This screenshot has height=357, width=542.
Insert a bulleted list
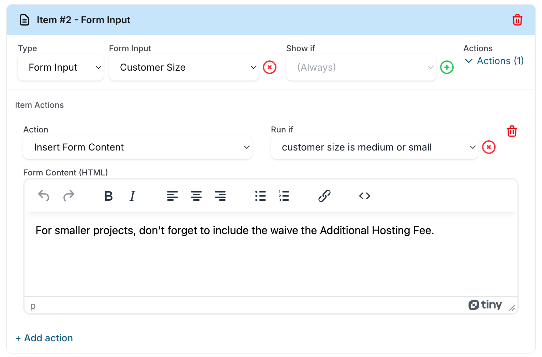260,196
